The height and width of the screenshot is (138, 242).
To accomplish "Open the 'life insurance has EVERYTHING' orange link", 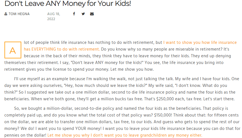I will [62, 49].
